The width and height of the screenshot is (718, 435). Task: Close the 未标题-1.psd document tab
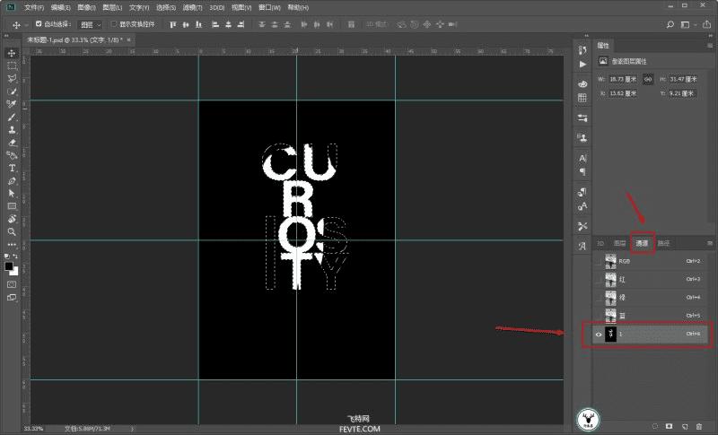pyautogui.click(x=128, y=39)
